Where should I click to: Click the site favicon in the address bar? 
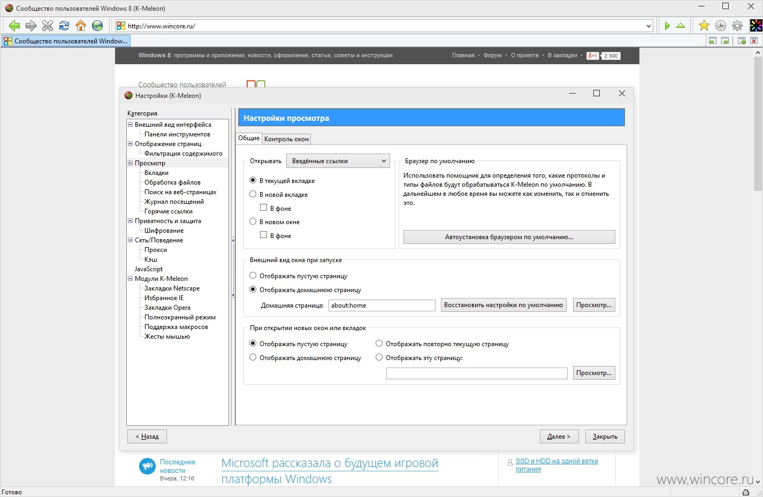(121, 26)
